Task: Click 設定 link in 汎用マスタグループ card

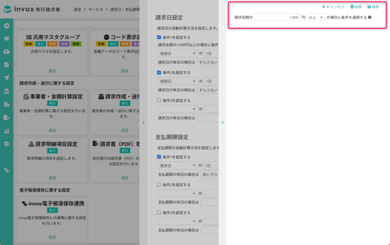Action: click(x=53, y=71)
